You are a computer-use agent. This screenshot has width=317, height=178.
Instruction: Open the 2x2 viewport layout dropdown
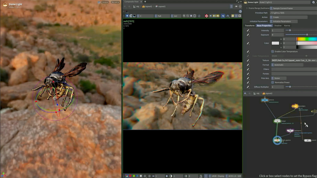click(x=176, y=16)
